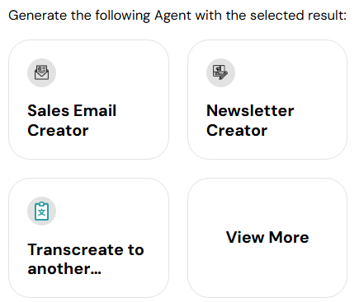Image resolution: width=359 pixels, height=302 pixels.
Task: Click "Creator" under Sales Email title
Action: 58,131
